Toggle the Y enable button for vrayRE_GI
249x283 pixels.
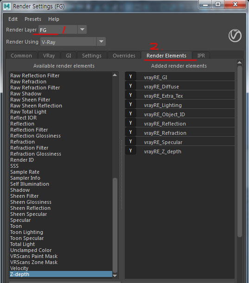pyautogui.click(x=130, y=77)
